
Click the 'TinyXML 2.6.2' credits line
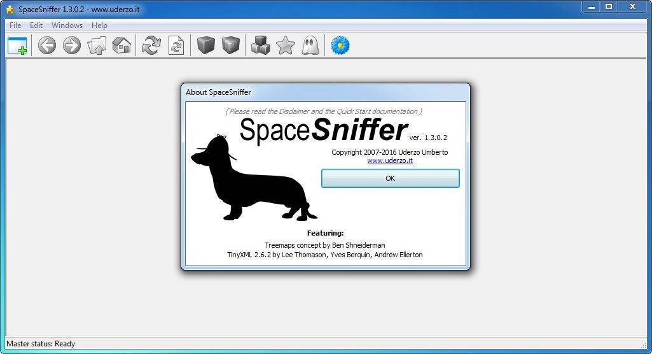(325, 255)
